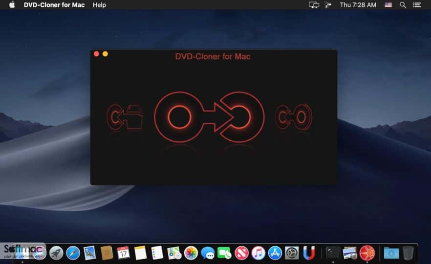Open Reminders from the Dock
The image size is (431, 264).
(157, 253)
